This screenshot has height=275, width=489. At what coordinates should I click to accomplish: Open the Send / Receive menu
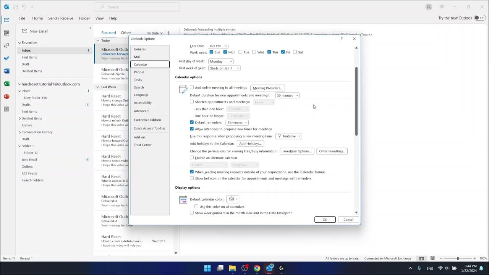[x=60, y=18]
